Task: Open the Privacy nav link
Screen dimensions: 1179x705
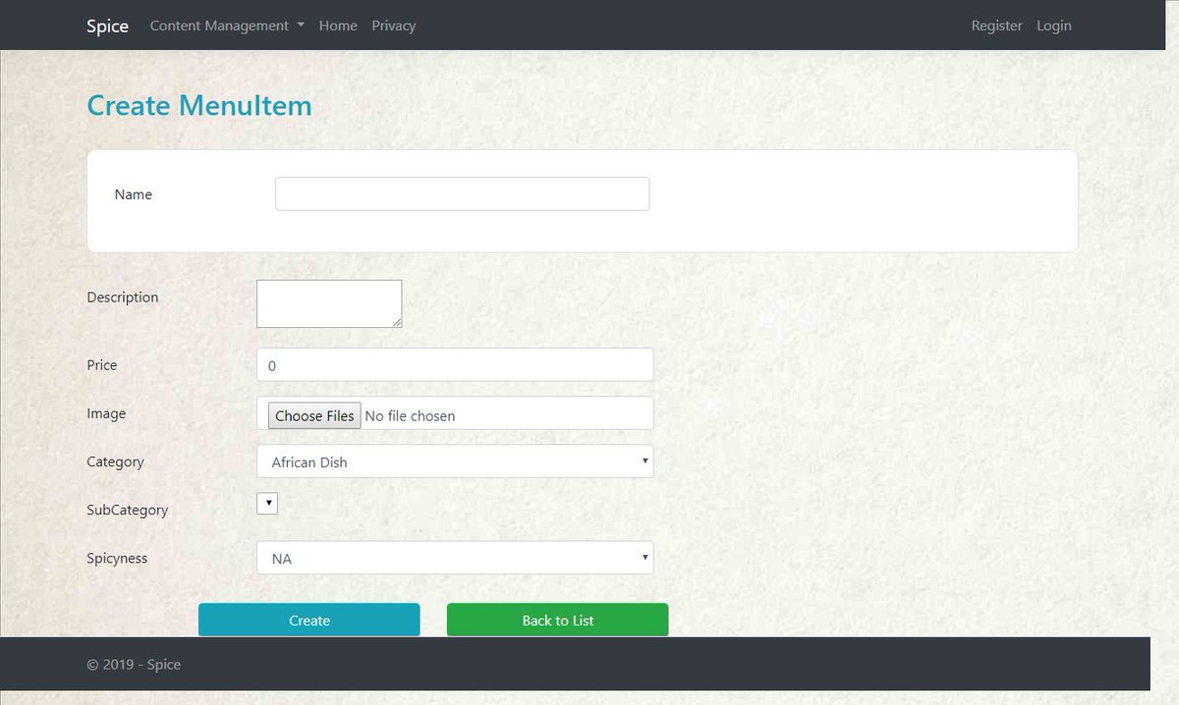Action: (394, 26)
